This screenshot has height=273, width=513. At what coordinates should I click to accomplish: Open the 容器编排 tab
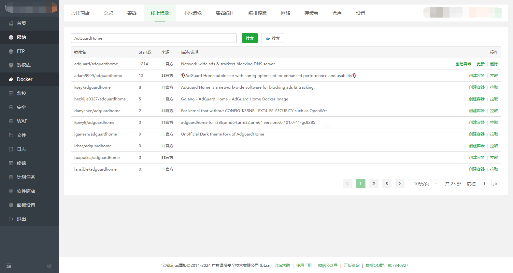pos(225,13)
